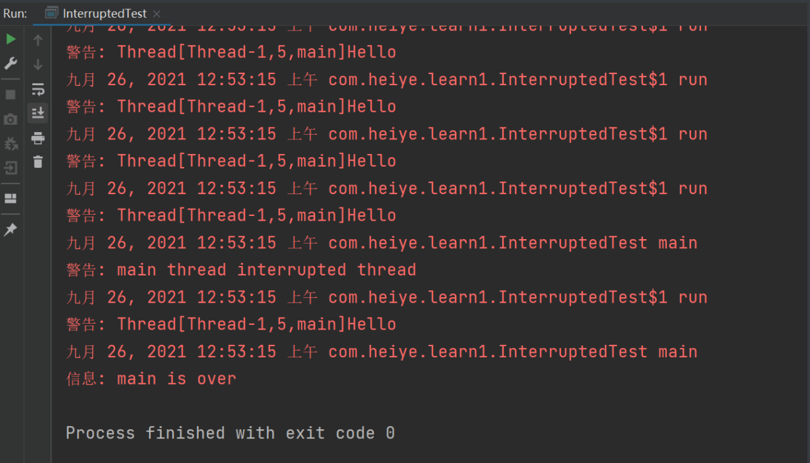
Task: Click the Exit icon in the Run sidebar
Action: tap(11, 168)
